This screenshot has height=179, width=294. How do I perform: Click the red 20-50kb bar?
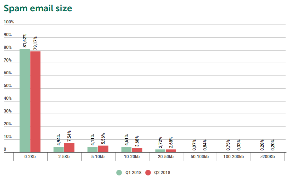point(171,150)
